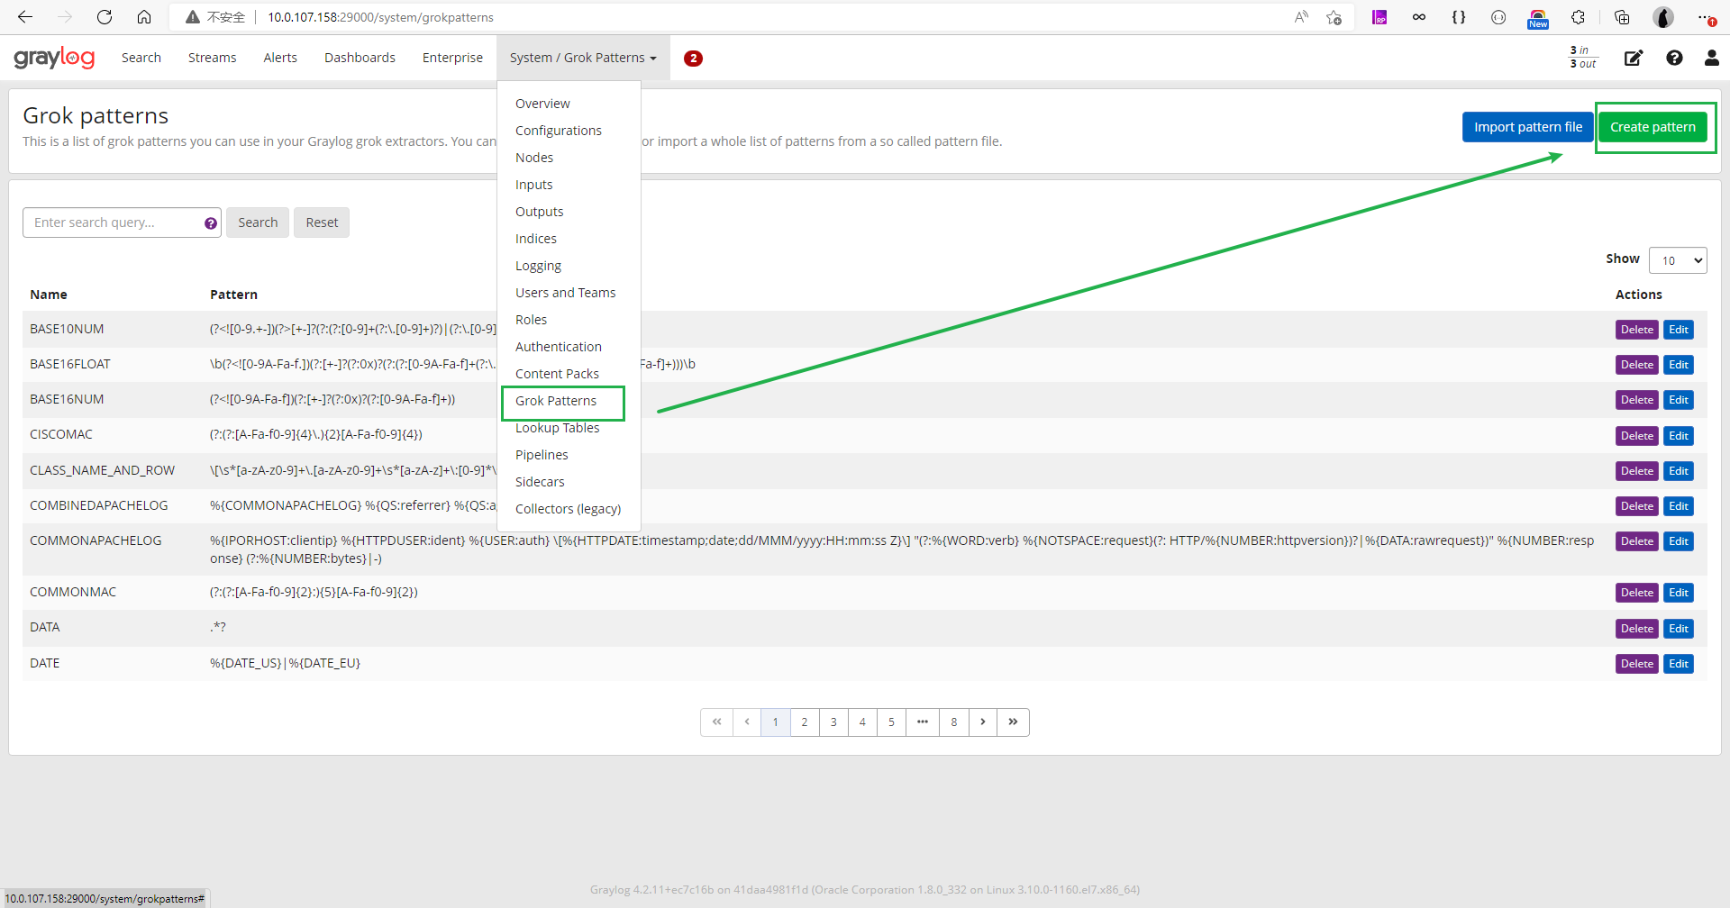Go to results page 8
This screenshot has height=908, width=1730.
(953, 722)
